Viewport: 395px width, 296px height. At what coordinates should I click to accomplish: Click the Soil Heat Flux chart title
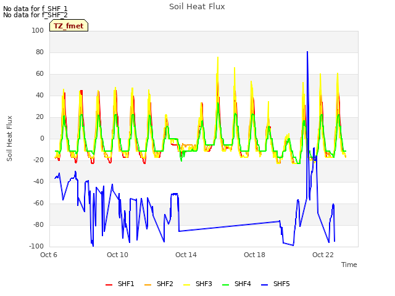click(197, 7)
